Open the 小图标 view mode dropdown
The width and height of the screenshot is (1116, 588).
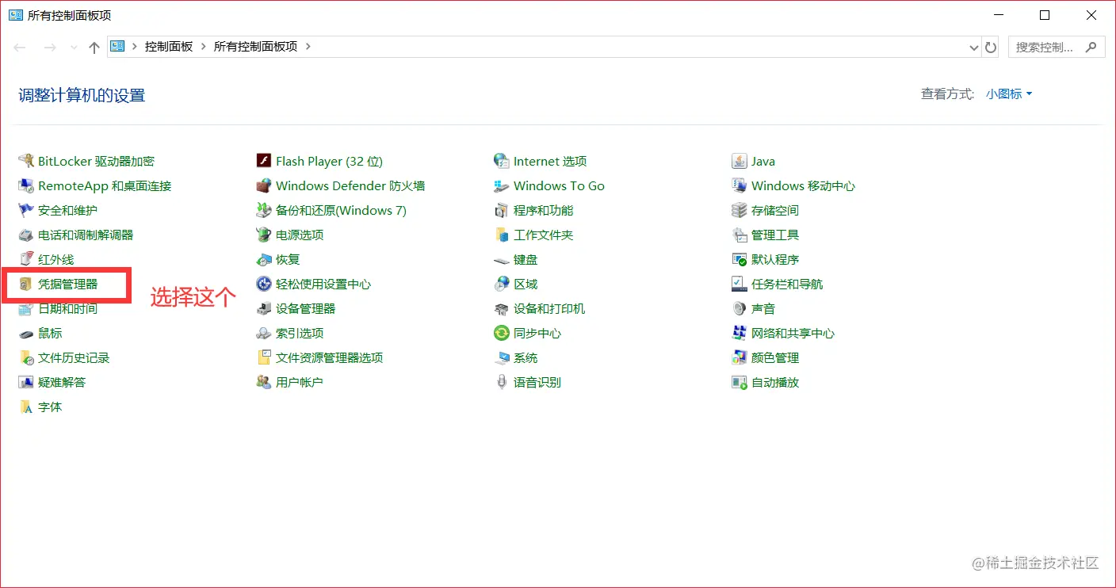[1009, 94]
